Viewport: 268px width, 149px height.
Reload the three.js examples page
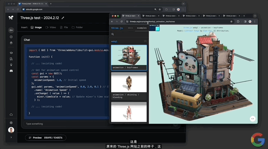click(122, 22)
